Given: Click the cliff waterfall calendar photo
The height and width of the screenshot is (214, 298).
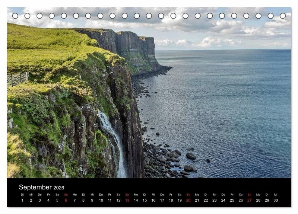Looking at the screenshot, I should coord(149,92).
